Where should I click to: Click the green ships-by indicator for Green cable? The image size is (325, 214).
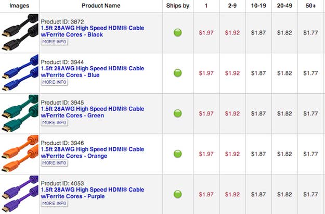pos(178,114)
